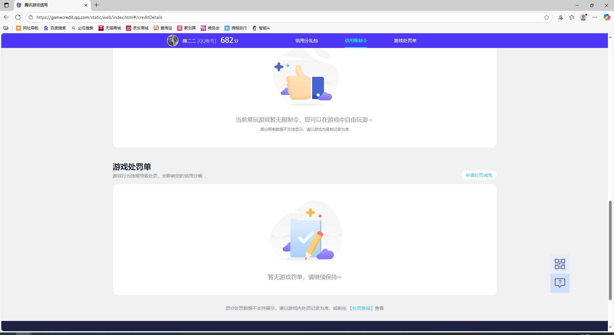
Task: Open the feedback/help icon on the right side
Action: tap(560, 283)
